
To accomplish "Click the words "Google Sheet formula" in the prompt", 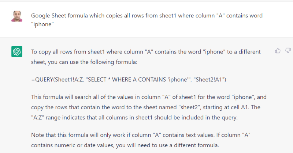I will [x=58, y=16].
